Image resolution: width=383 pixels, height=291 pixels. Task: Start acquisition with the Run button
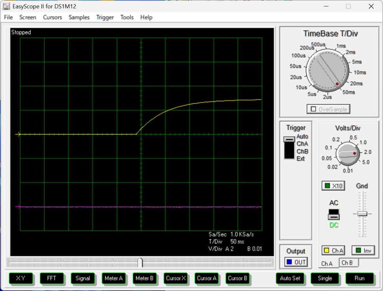tap(359, 278)
